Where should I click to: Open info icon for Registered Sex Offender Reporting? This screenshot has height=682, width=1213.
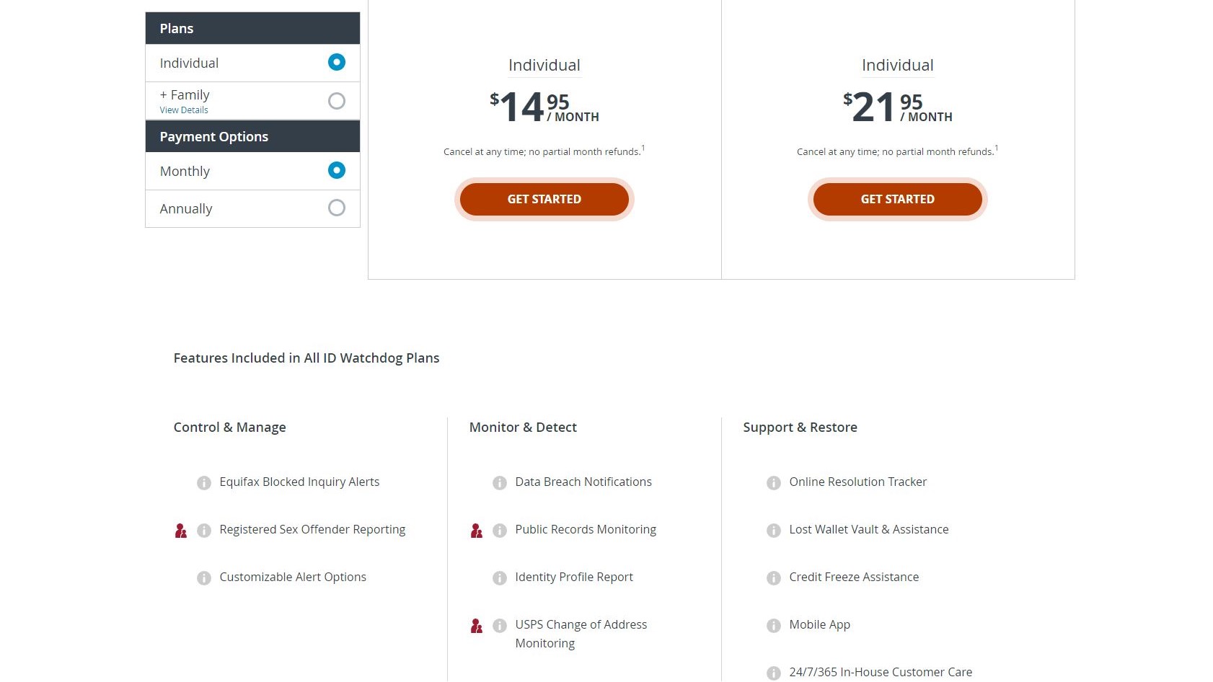(204, 531)
